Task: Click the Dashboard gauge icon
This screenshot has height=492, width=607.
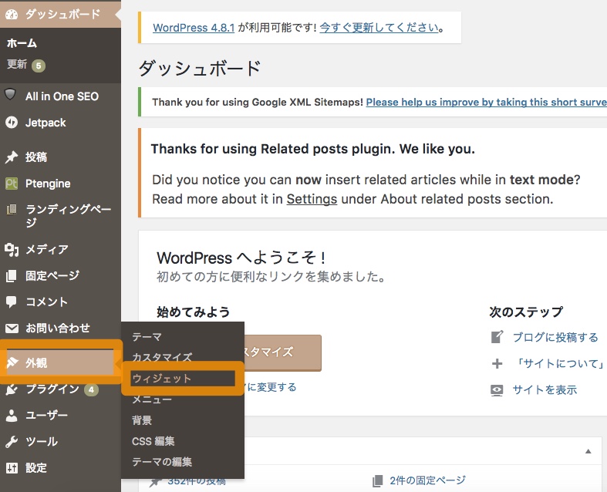Action: (12, 15)
